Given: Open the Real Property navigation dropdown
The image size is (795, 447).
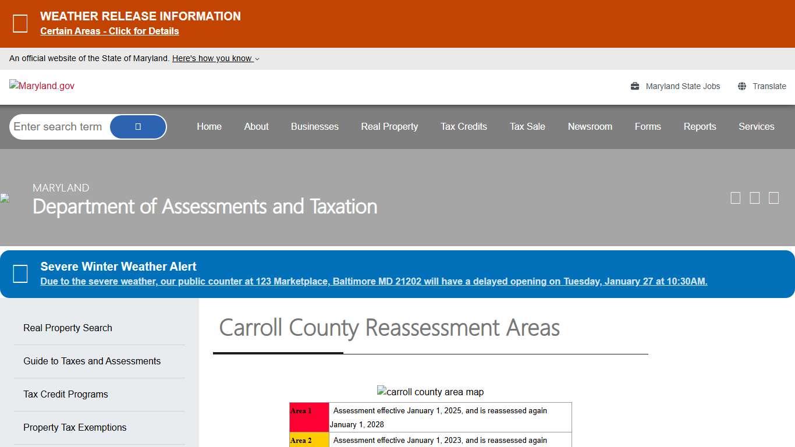Looking at the screenshot, I should point(389,126).
